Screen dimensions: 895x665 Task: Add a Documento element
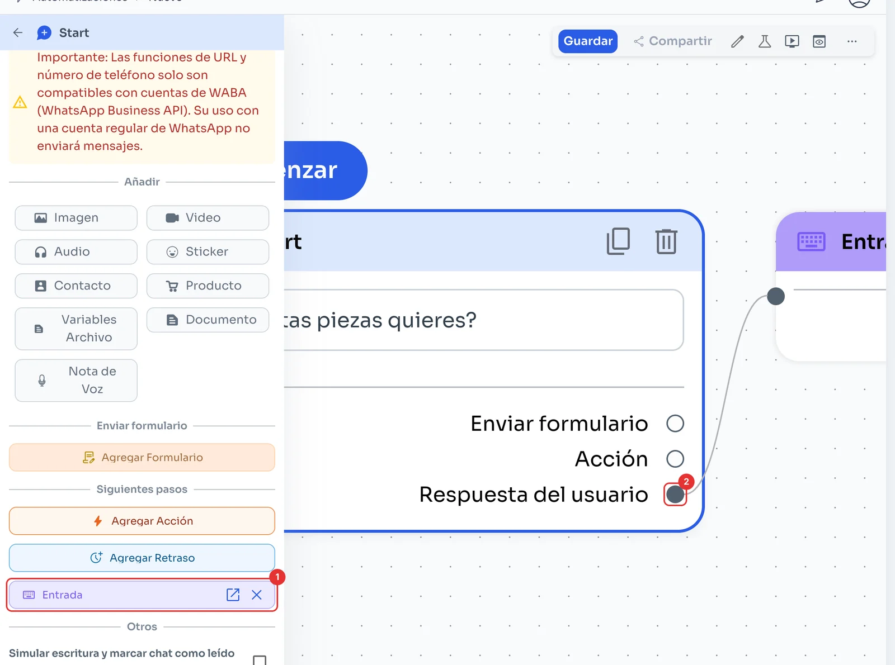[x=208, y=320]
